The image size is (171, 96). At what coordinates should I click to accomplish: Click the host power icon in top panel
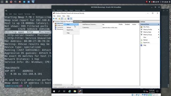(x=163, y=2)
